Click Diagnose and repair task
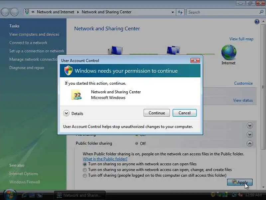 tap(27, 68)
